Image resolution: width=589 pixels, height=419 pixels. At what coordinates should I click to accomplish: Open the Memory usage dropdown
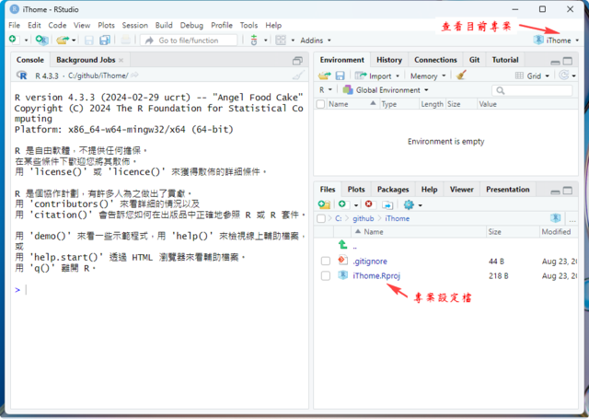pos(428,76)
